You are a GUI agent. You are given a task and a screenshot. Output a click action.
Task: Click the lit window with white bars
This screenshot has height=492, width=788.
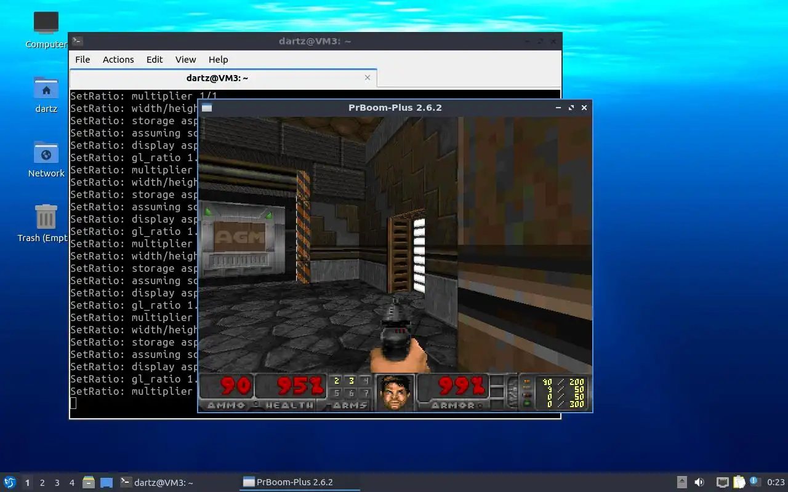point(419,255)
